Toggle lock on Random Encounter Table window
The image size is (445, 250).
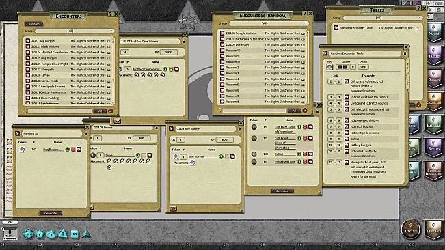pyautogui.click(x=405, y=53)
